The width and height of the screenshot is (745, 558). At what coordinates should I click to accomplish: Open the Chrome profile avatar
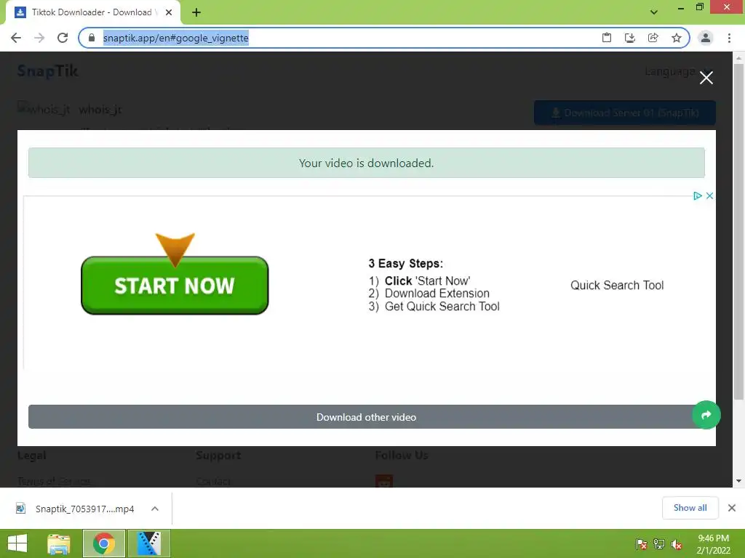(706, 38)
